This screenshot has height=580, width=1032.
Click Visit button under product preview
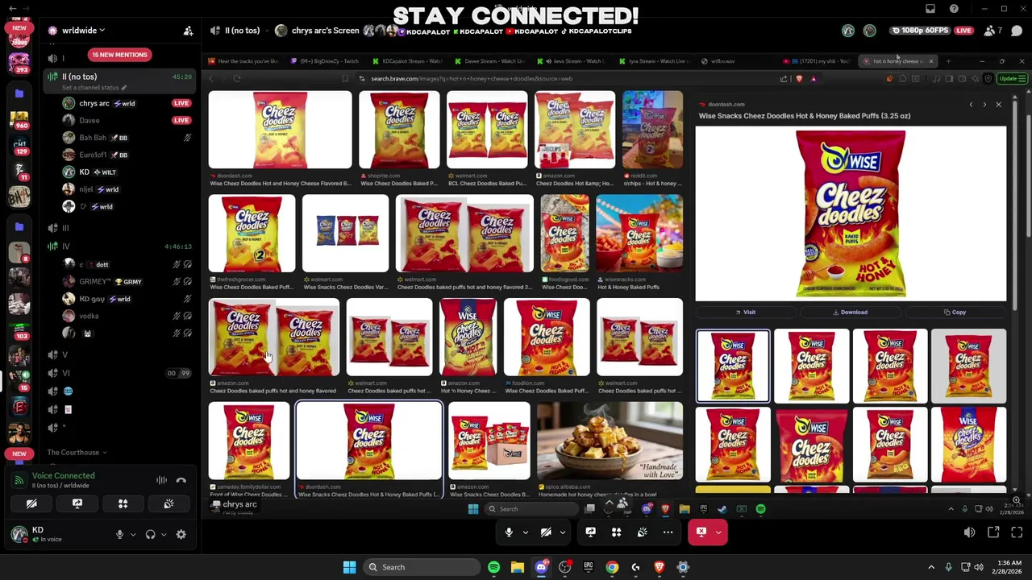746,313
